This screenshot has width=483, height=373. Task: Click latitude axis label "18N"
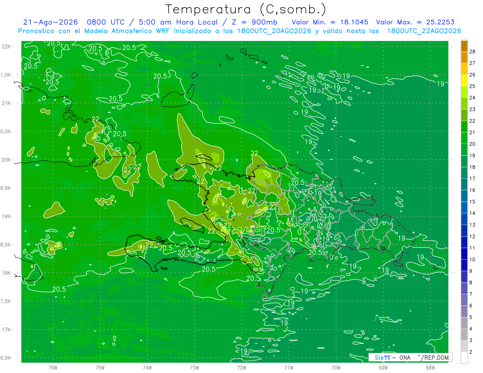(x=6, y=273)
